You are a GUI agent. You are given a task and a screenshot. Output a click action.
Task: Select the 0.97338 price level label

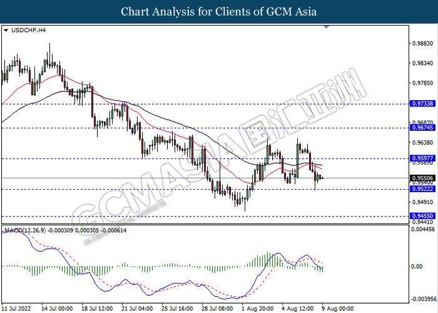coord(422,104)
